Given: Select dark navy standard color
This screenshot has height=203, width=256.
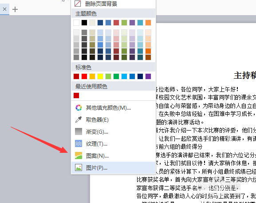Looking at the screenshot, I should 140,76.
